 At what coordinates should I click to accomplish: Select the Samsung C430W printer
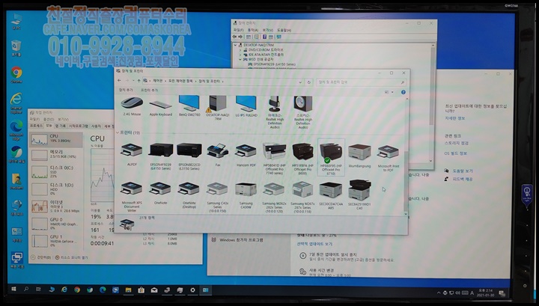[246, 196]
